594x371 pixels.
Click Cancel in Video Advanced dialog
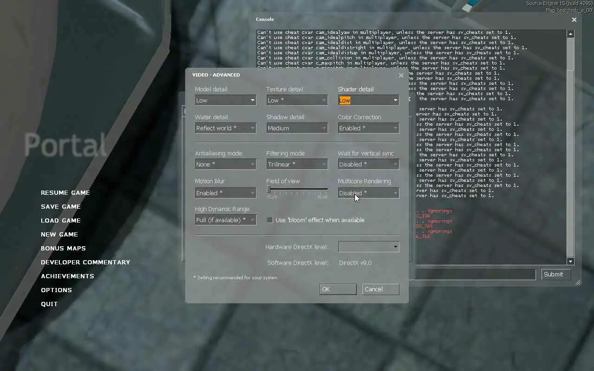(381, 289)
